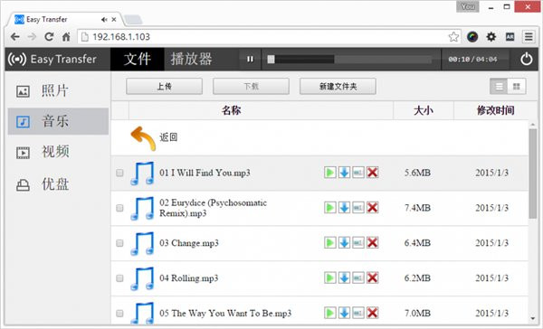The image size is (543, 329).
Task: Tick checkbox for 02 Eurydice track
Action: [x=119, y=208]
